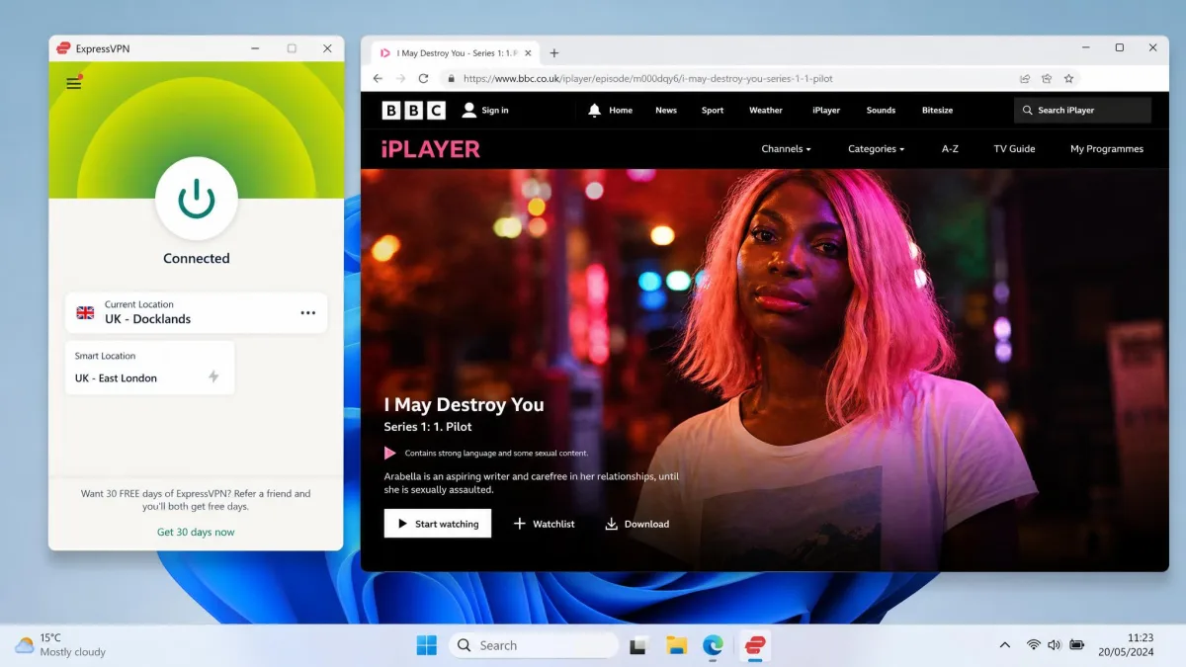Bookmark the page with star icon
Screen dimensions: 1186x667
tap(1068, 78)
